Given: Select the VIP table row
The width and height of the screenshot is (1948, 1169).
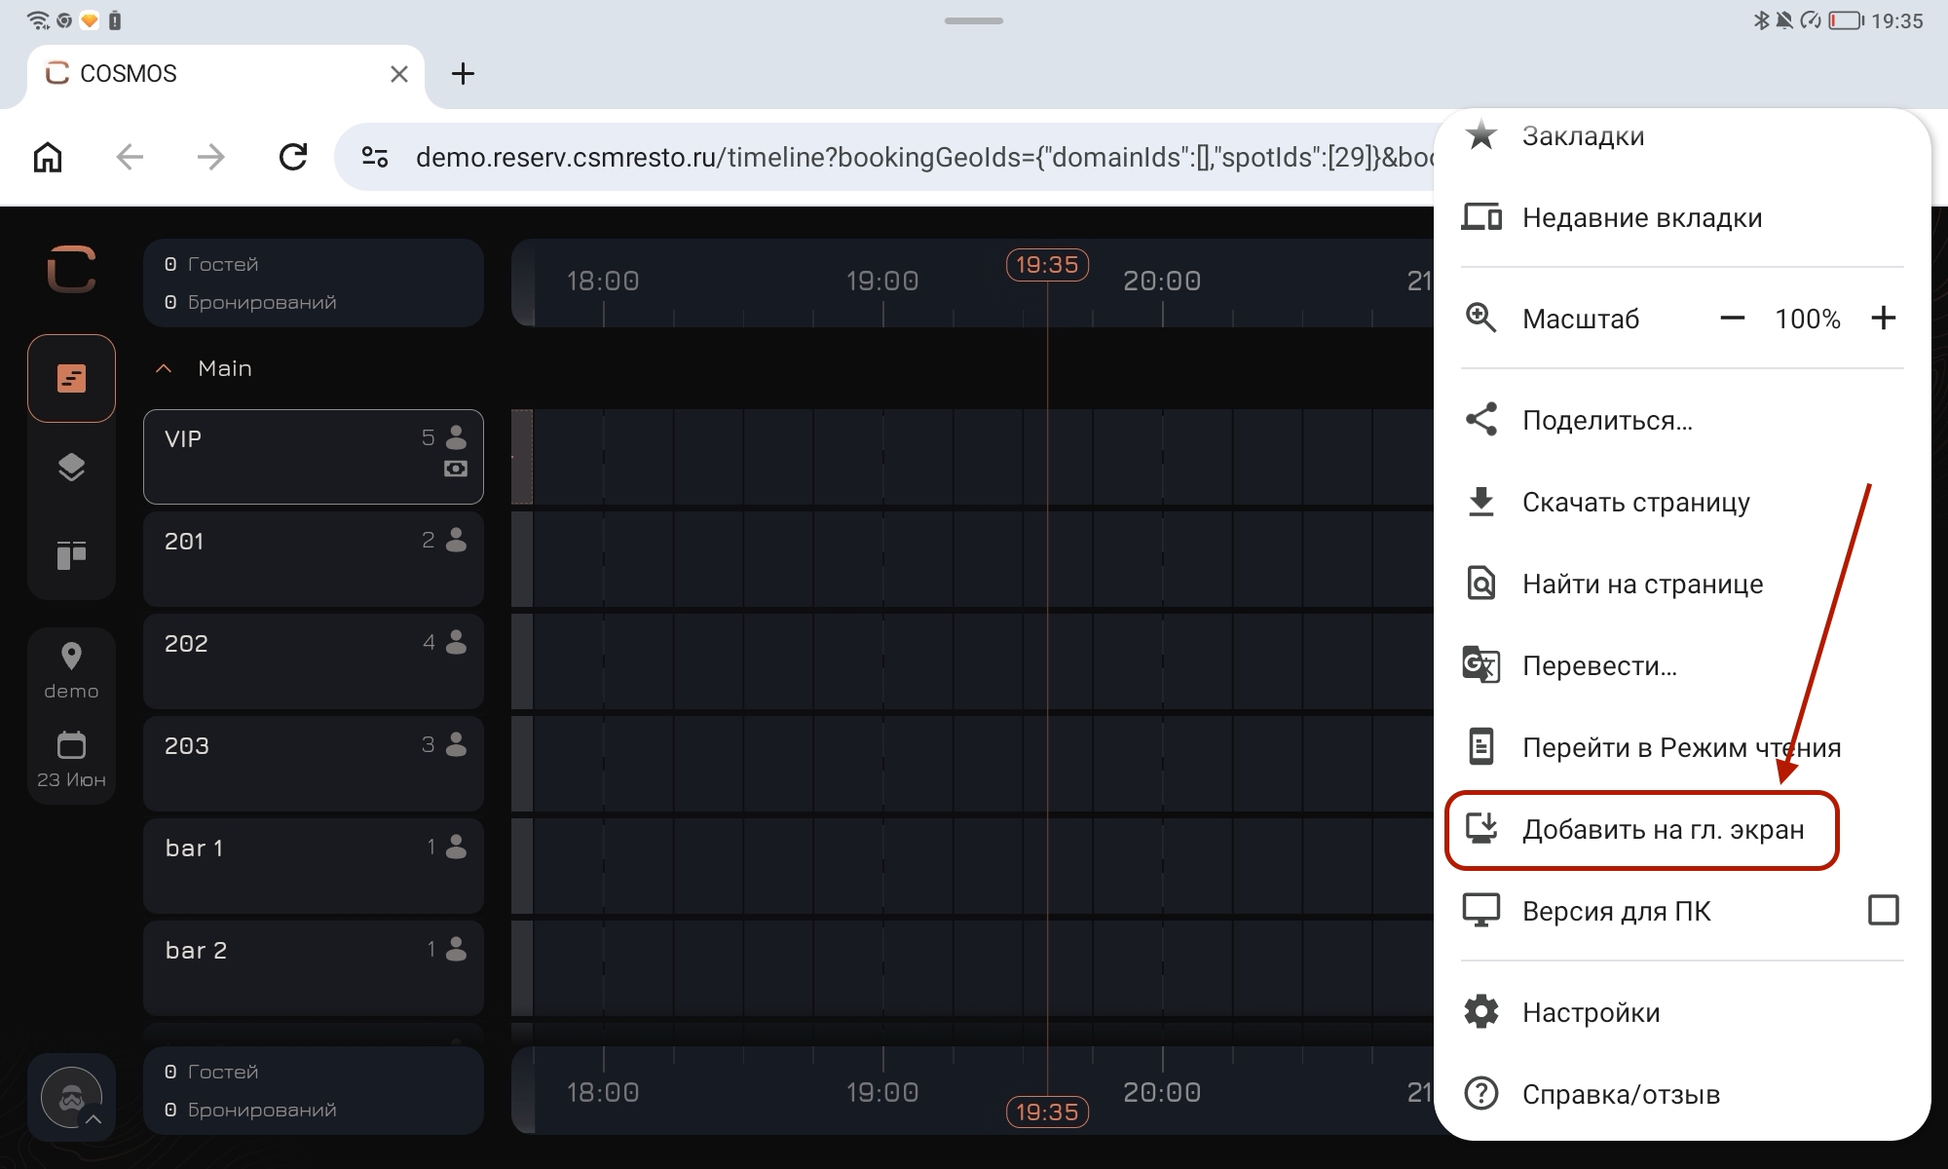Looking at the screenshot, I should (x=314, y=457).
